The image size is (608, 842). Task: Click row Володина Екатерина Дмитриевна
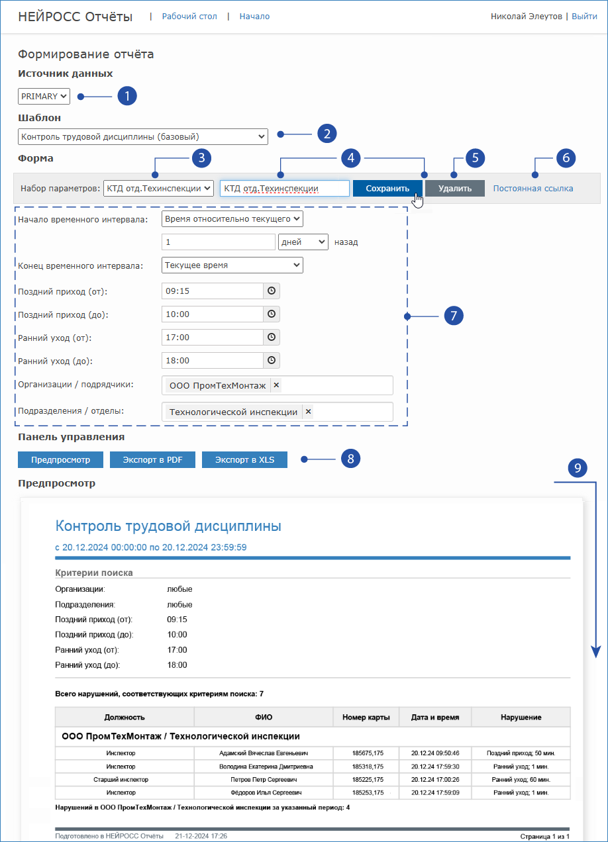coord(313,767)
